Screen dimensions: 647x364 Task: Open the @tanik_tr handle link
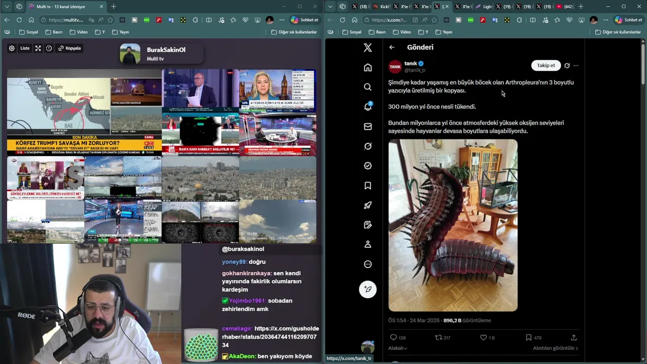tap(415, 70)
